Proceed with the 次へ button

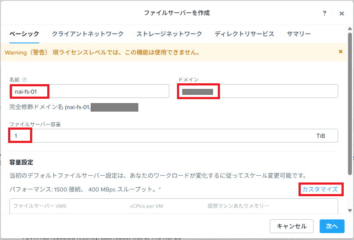click(332, 226)
